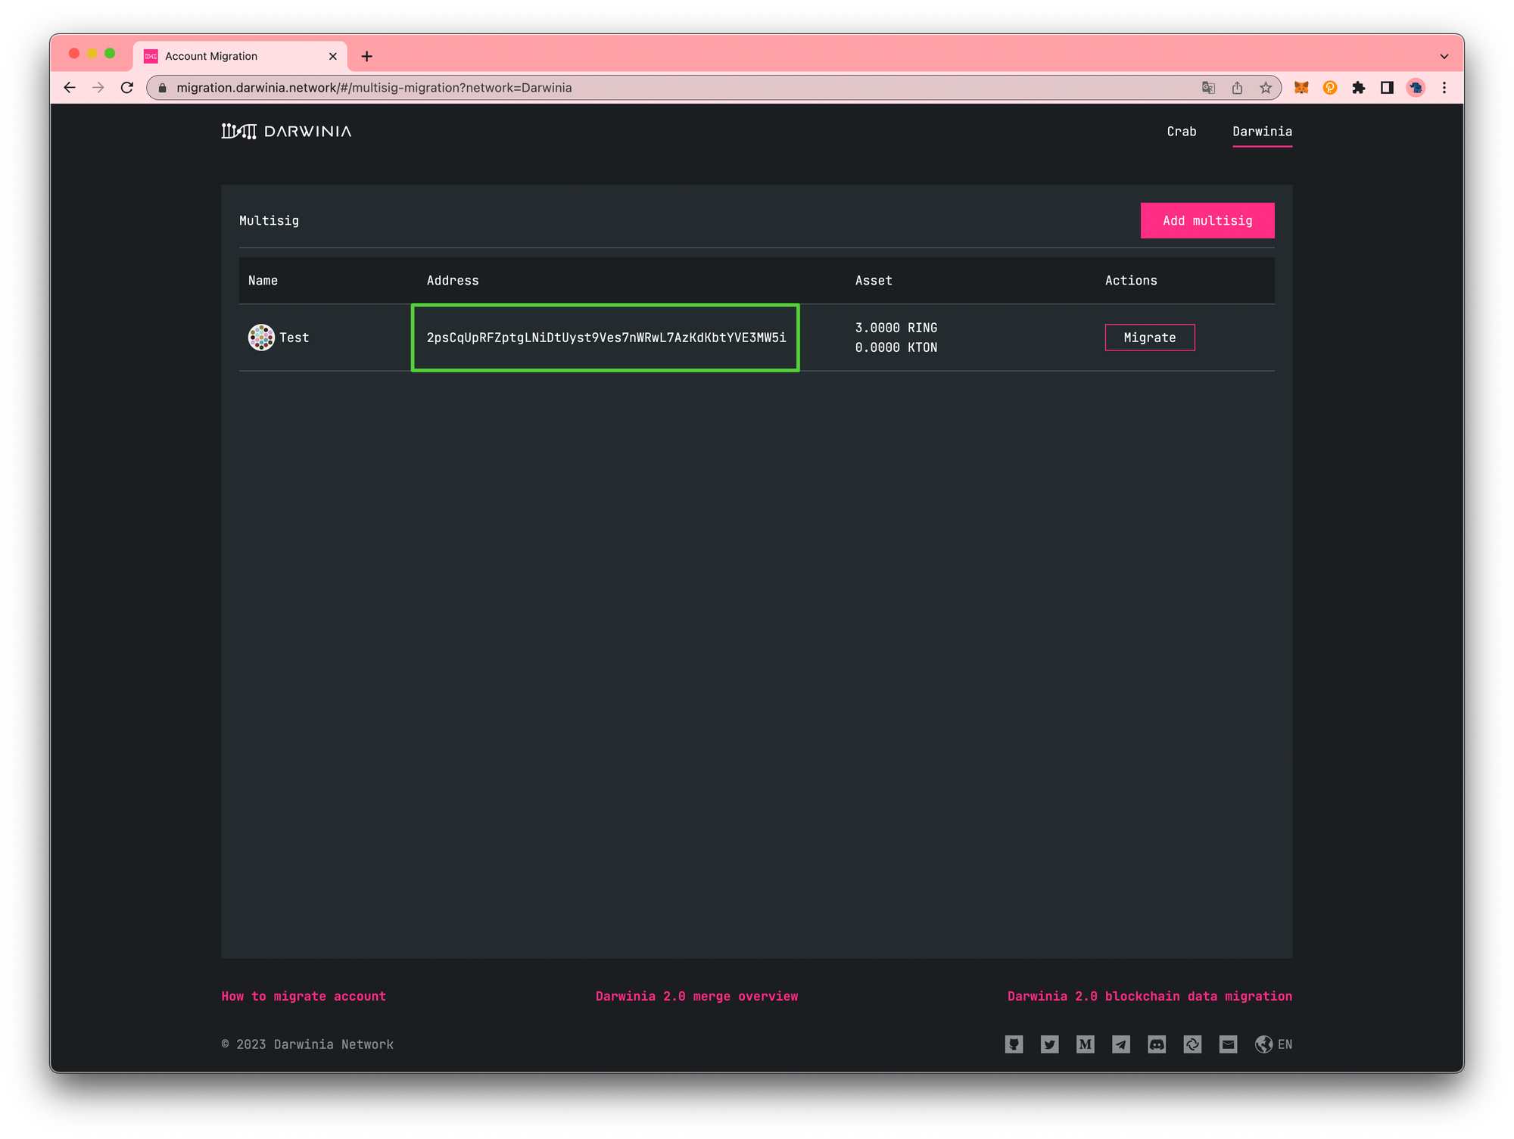Open How to migrate account link
The height and width of the screenshot is (1139, 1514).
(303, 995)
